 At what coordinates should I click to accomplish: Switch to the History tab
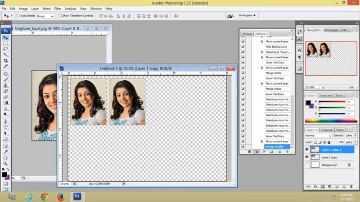click(247, 34)
